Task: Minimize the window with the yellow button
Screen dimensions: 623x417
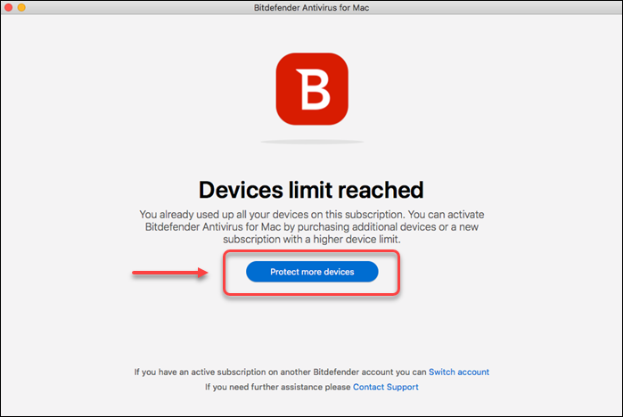Action: pyautogui.click(x=22, y=7)
